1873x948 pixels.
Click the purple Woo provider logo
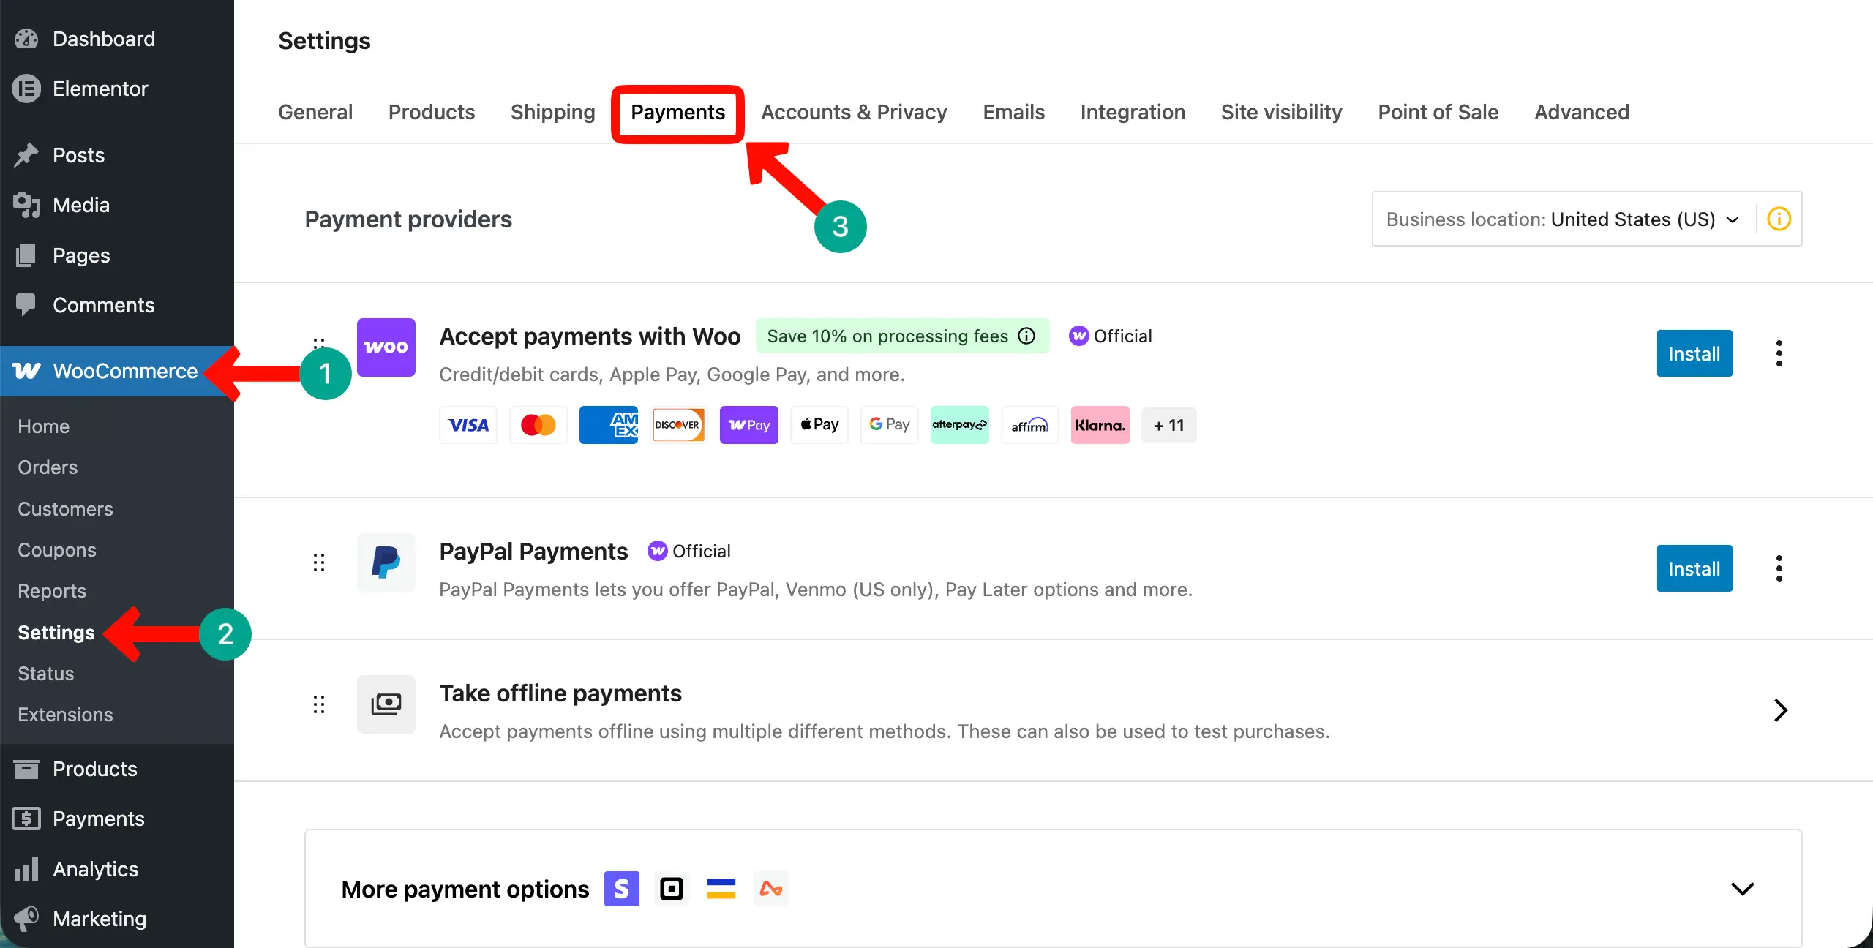pyautogui.click(x=386, y=347)
